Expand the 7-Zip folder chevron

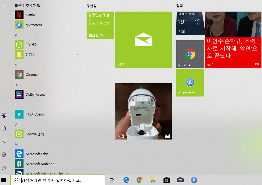click(x=78, y=55)
